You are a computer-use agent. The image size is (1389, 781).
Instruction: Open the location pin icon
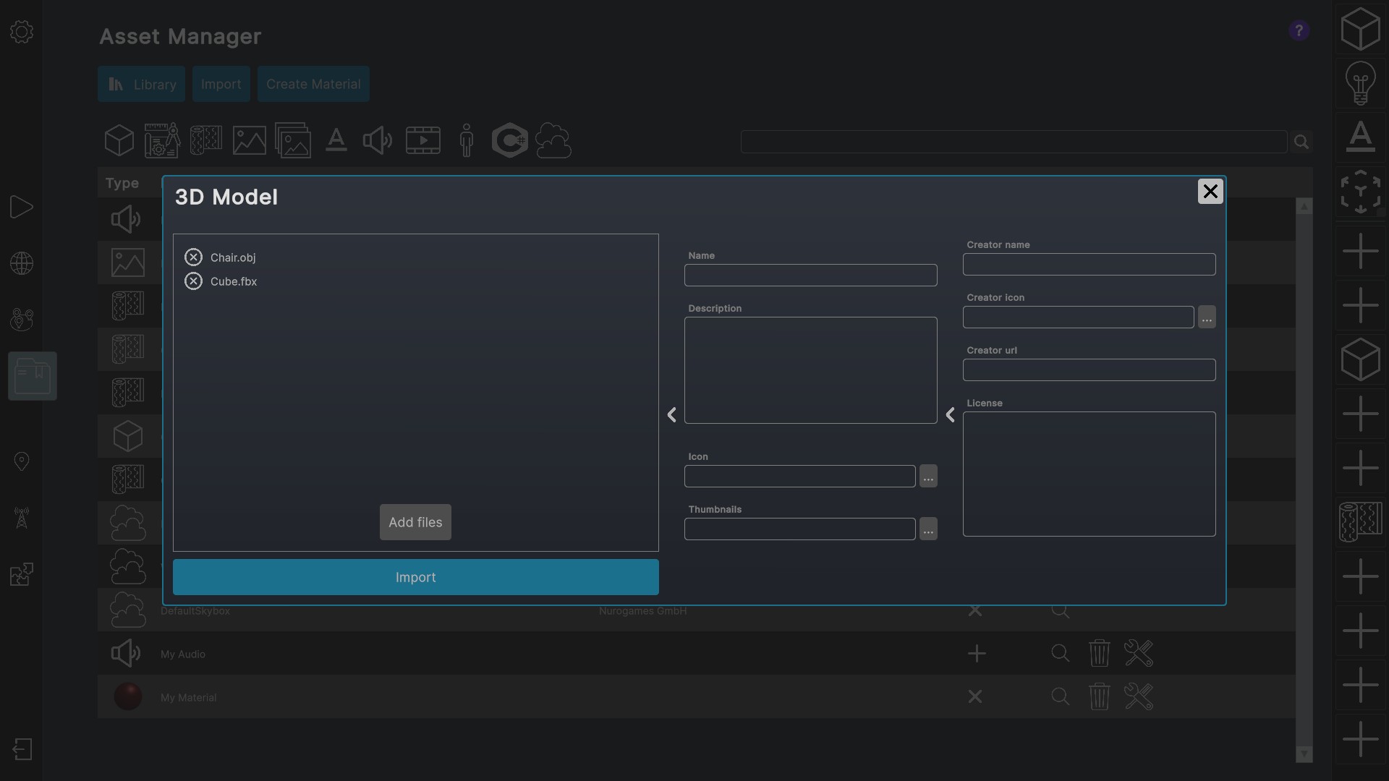coord(22,461)
